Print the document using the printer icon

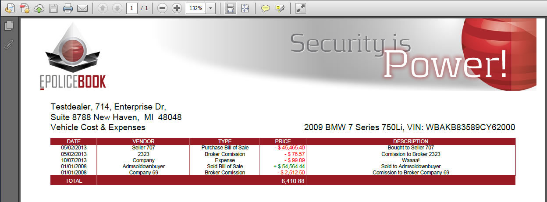[67, 8]
